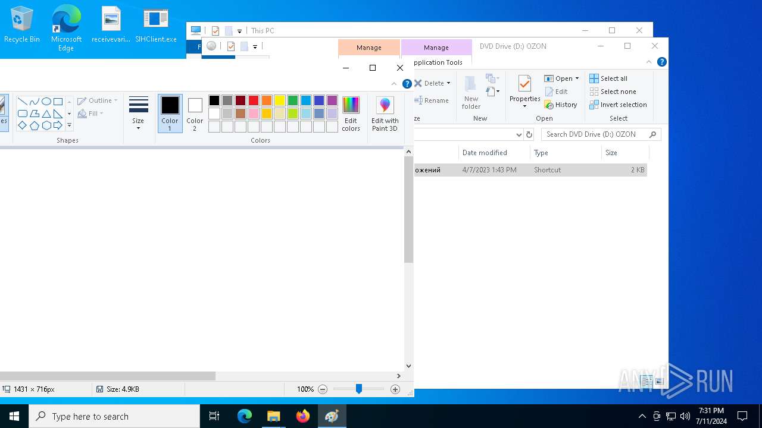This screenshot has height=428, width=762.
Task: Click the Explorer refresh icon
Action: click(x=529, y=135)
